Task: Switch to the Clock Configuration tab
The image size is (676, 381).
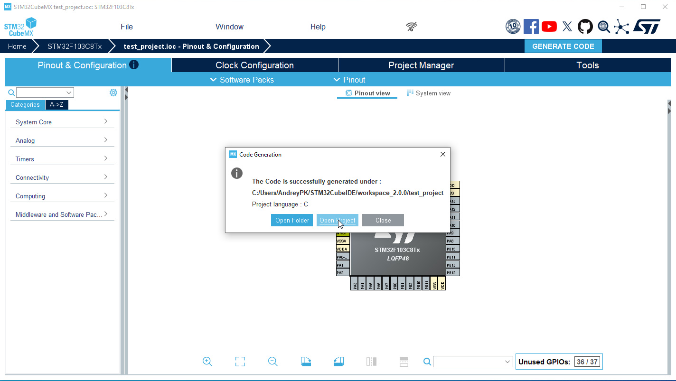Action: pyautogui.click(x=255, y=65)
